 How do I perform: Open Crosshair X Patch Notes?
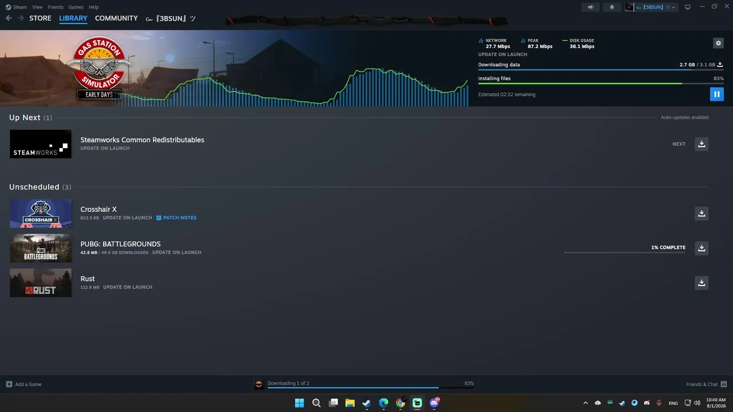[x=176, y=217]
